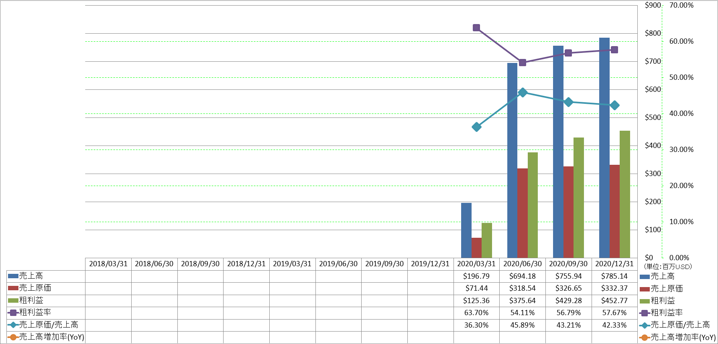Click the 30.00% secondary axis label
This screenshot has width=718, height=344.
[x=681, y=150]
